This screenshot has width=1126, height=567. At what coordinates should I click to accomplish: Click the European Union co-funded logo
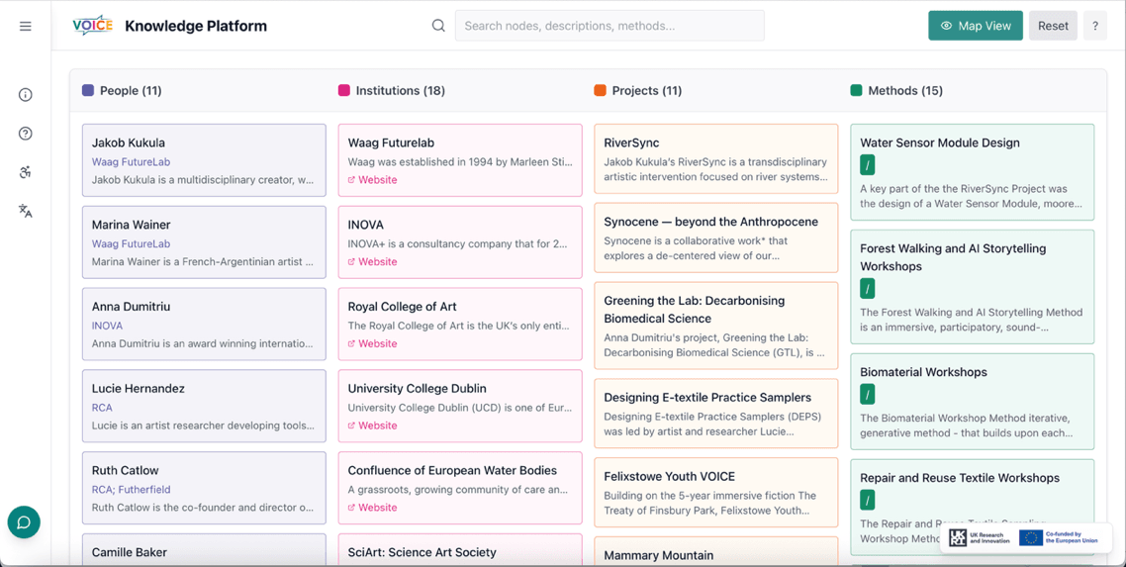(x=1060, y=537)
